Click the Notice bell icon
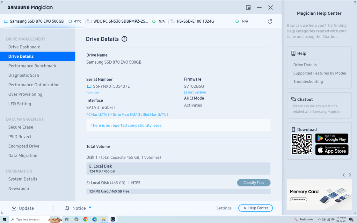 click(x=67, y=208)
